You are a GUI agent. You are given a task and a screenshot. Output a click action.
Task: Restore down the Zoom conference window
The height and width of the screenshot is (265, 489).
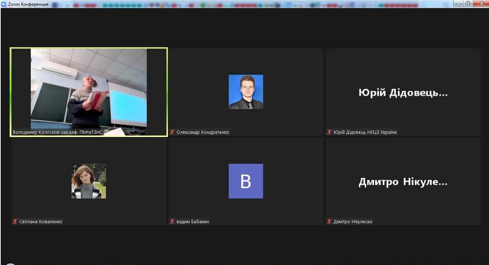click(468, 4)
